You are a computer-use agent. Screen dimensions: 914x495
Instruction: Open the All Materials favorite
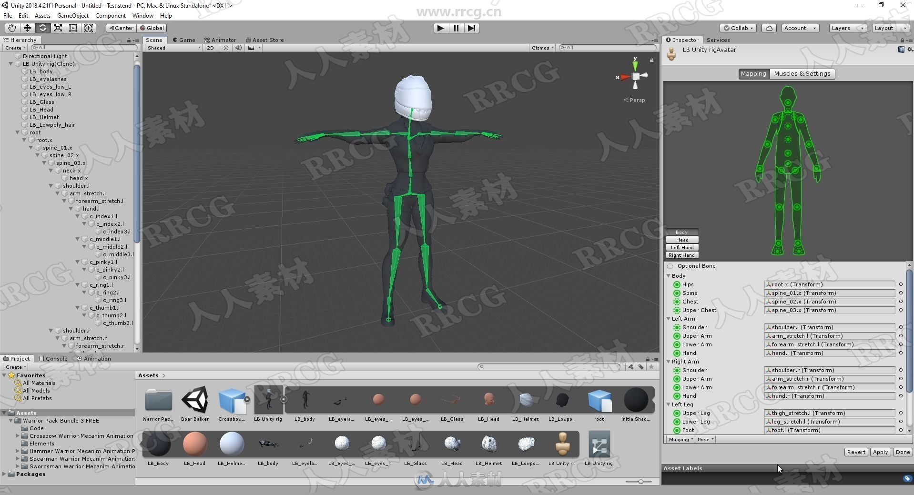(39, 383)
